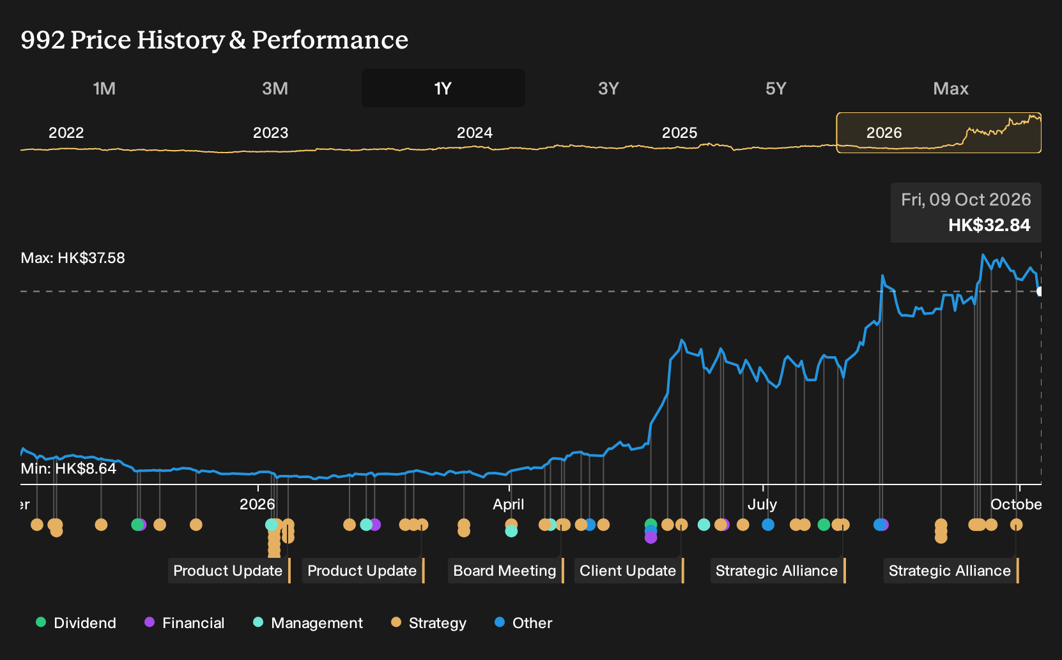Click the blue Other dot after April
This screenshot has width=1062, height=660.
[589, 525]
